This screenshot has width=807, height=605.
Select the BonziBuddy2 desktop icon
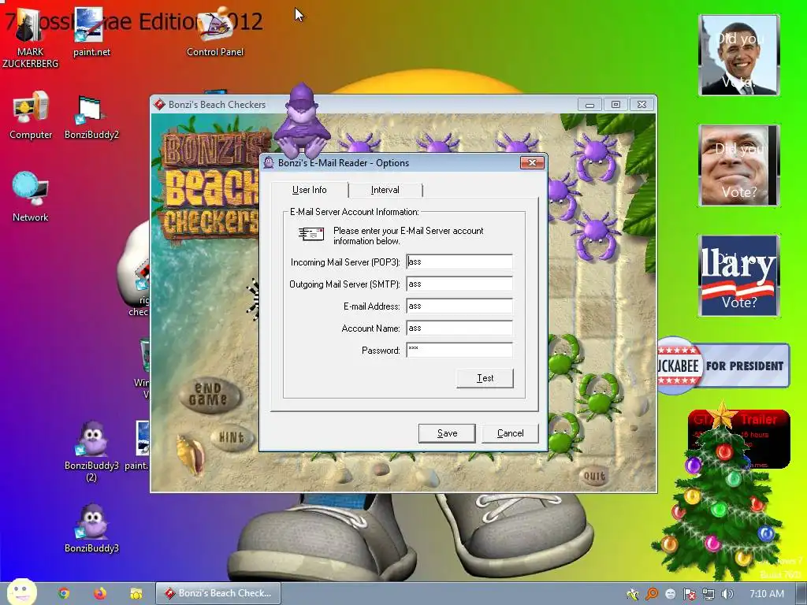[x=91, y=117]
